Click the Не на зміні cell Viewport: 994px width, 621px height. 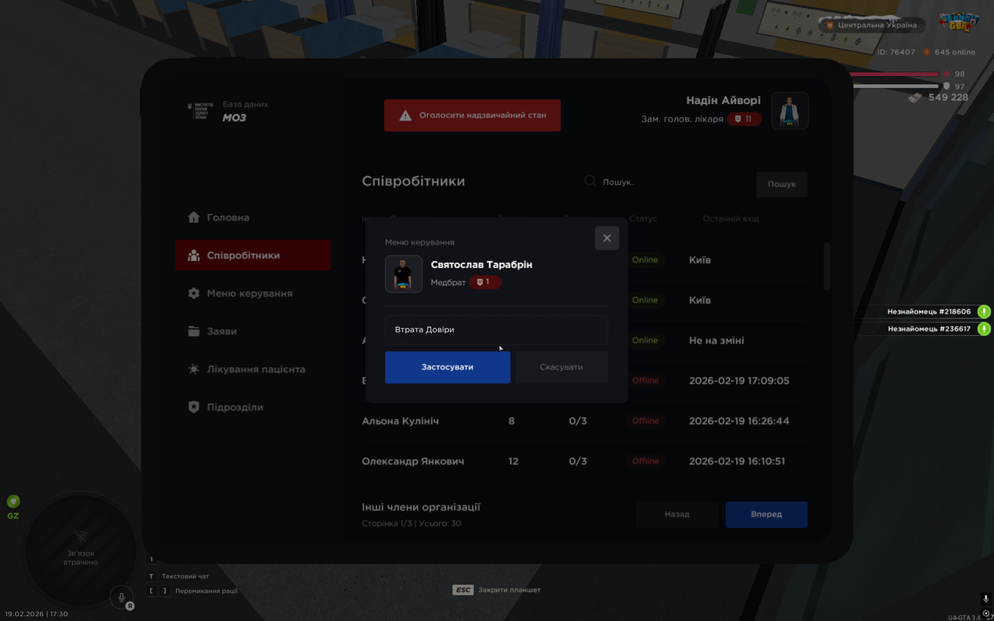point(717,340)
